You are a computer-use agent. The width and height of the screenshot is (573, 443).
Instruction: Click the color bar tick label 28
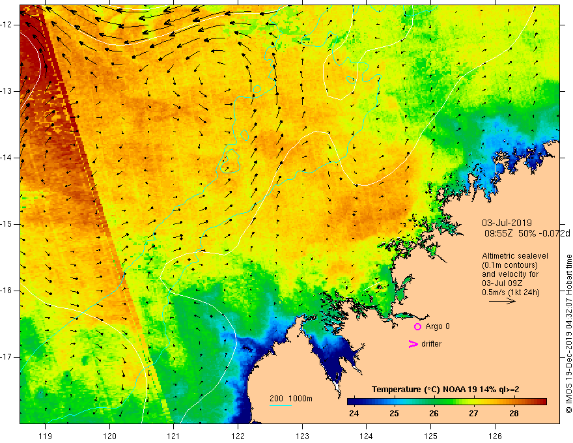[514, 414]
